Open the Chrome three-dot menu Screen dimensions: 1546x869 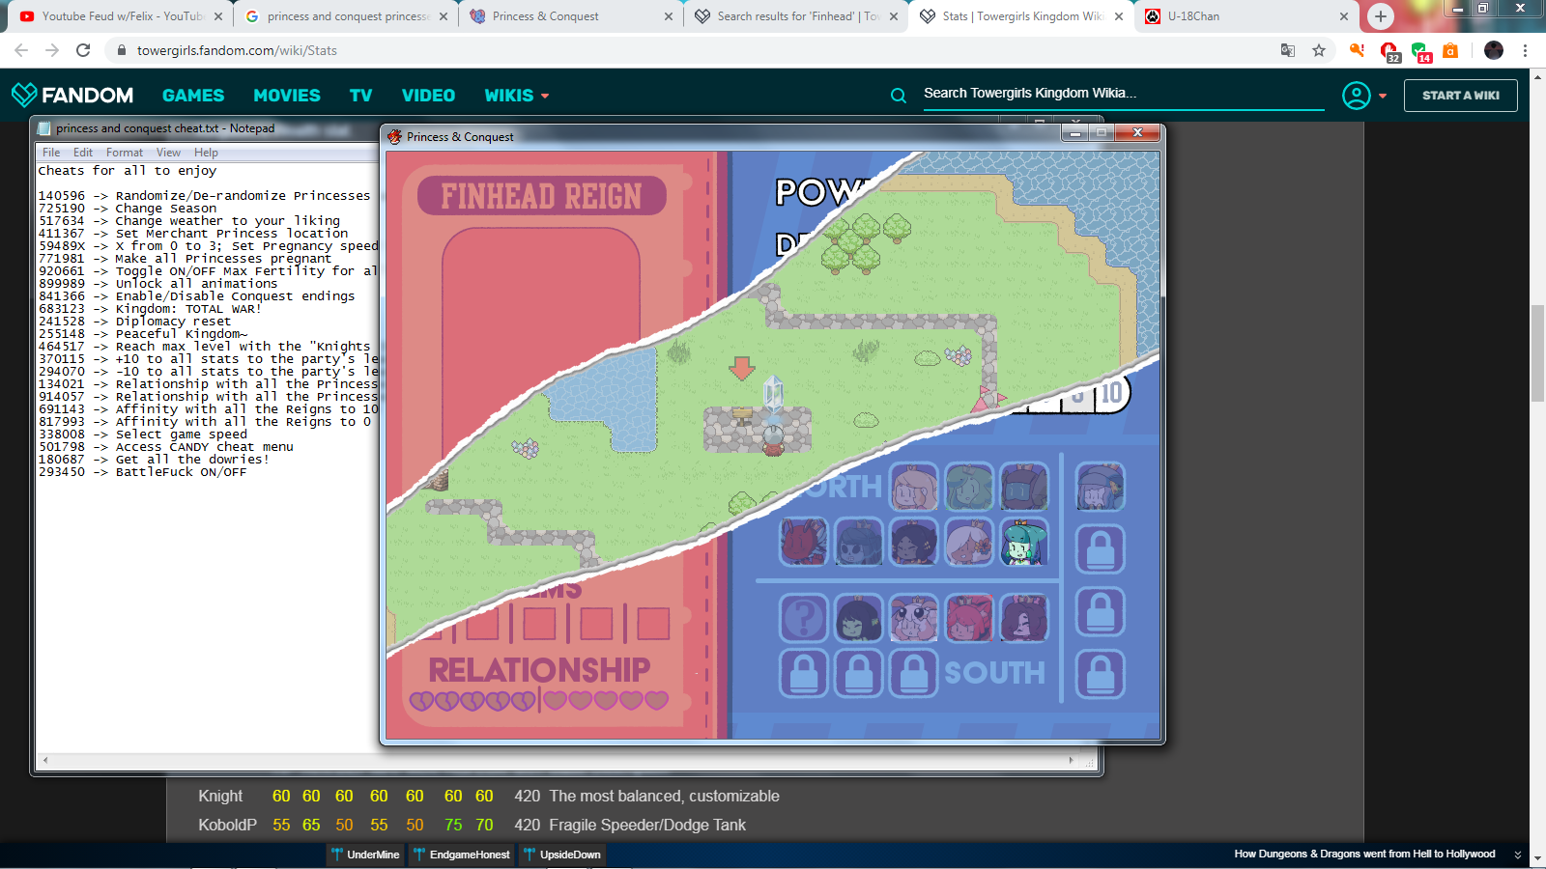[x=1526, y=50]
